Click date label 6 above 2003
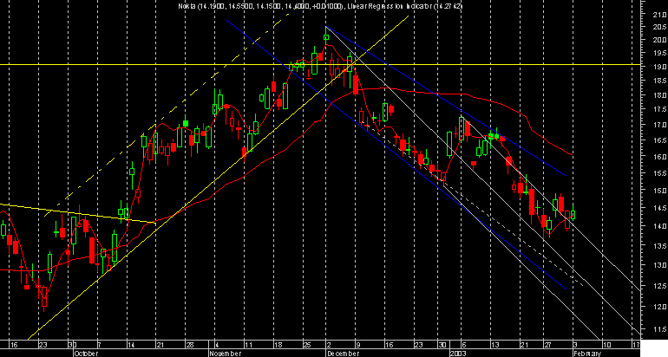Viewport: 668px width, 357px height. tap(463, 345)
